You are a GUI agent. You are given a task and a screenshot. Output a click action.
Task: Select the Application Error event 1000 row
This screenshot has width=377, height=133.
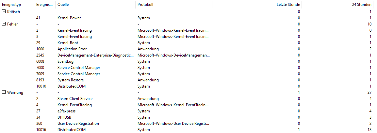pyautogui.click(x=188, y=49)
